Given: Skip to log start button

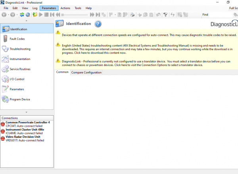Looking at the screenshot, I should (52, 15).
